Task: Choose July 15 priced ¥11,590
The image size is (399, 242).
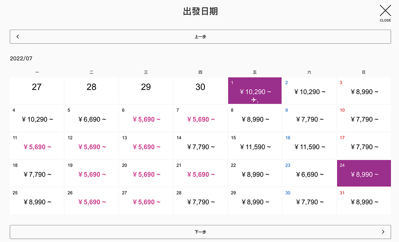Action: click(255, 146)
